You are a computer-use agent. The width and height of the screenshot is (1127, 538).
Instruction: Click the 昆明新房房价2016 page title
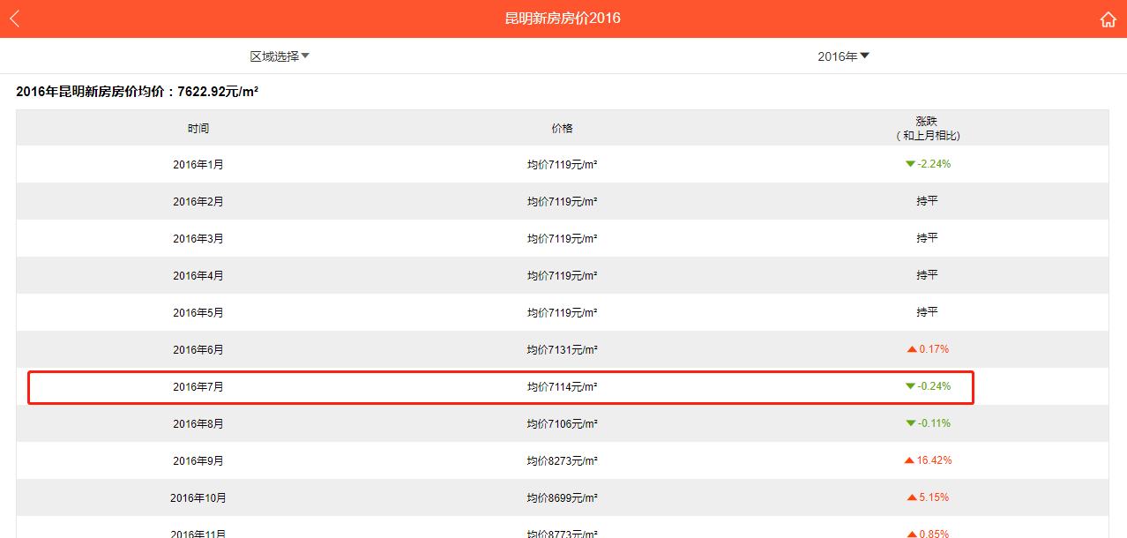[x=563, y=19]
